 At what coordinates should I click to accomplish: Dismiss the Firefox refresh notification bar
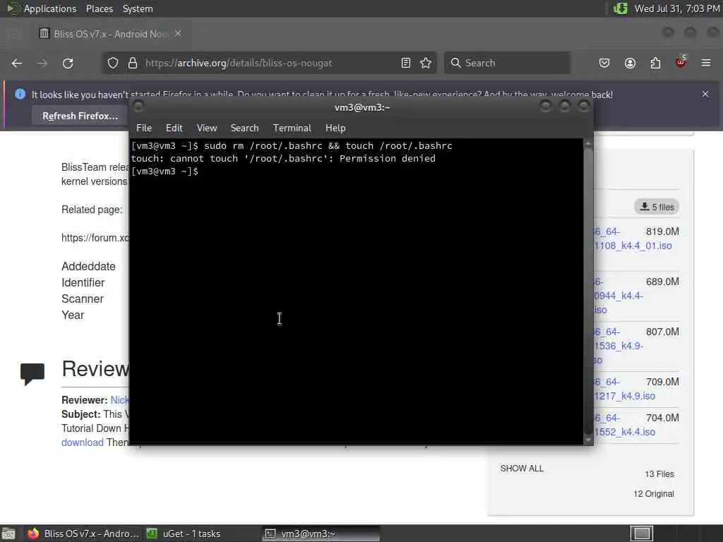(705, 94)
